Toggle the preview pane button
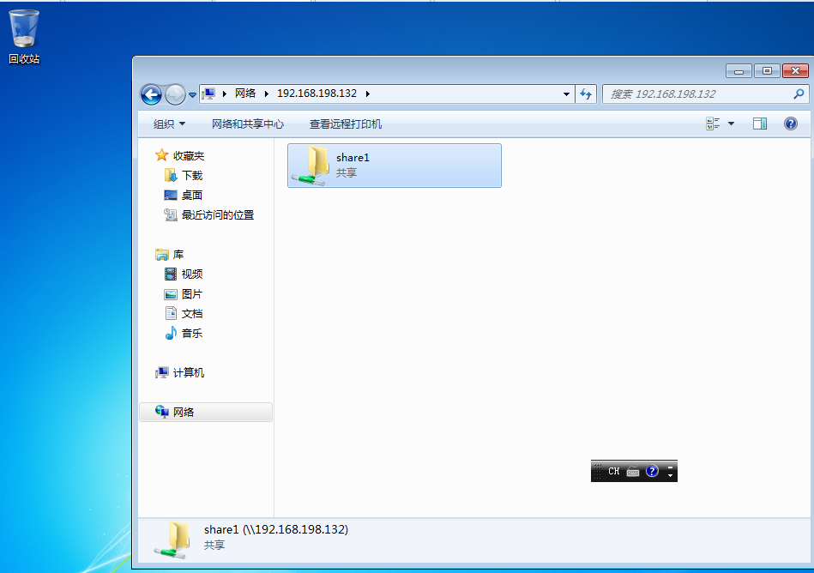 tap(760, 124)
